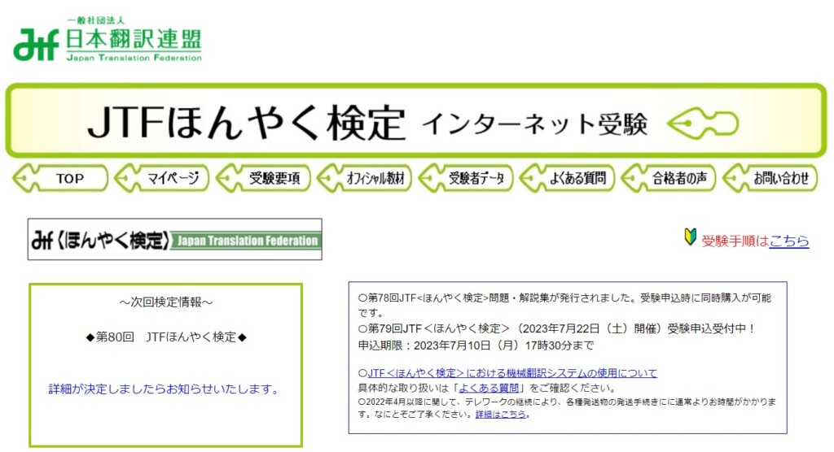Click the 第78回 問題・解説集 announcement text
834x452 pixels.
[x=565, y=305]
